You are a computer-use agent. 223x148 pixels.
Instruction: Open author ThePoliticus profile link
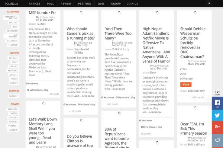click(198, 61)
